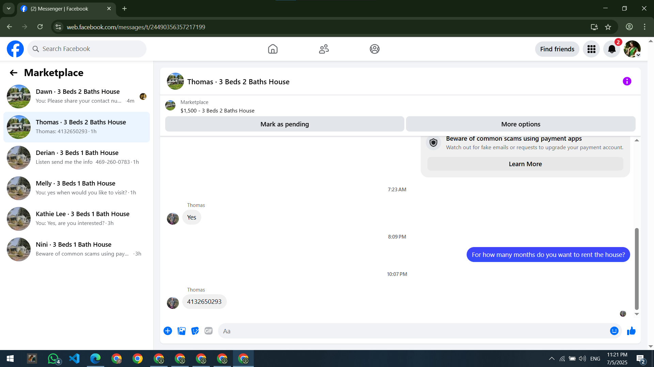654x367 pixels.
Task: Choose a sticker icon
Action: point(195,331)
